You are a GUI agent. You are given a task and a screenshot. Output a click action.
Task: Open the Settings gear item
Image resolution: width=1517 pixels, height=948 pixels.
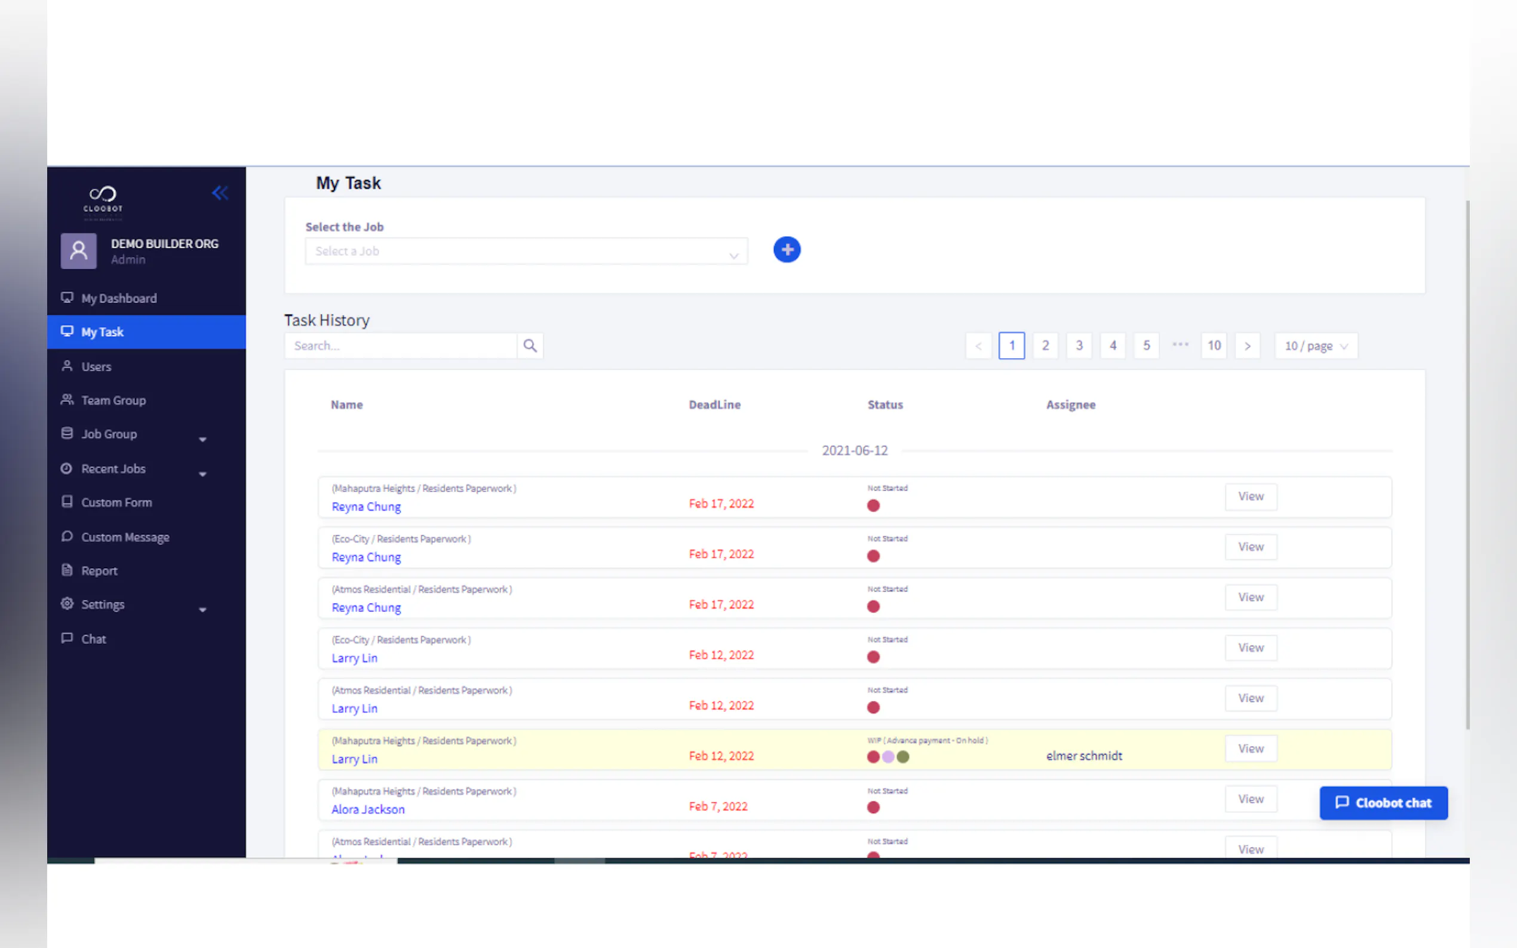point(103,604)
